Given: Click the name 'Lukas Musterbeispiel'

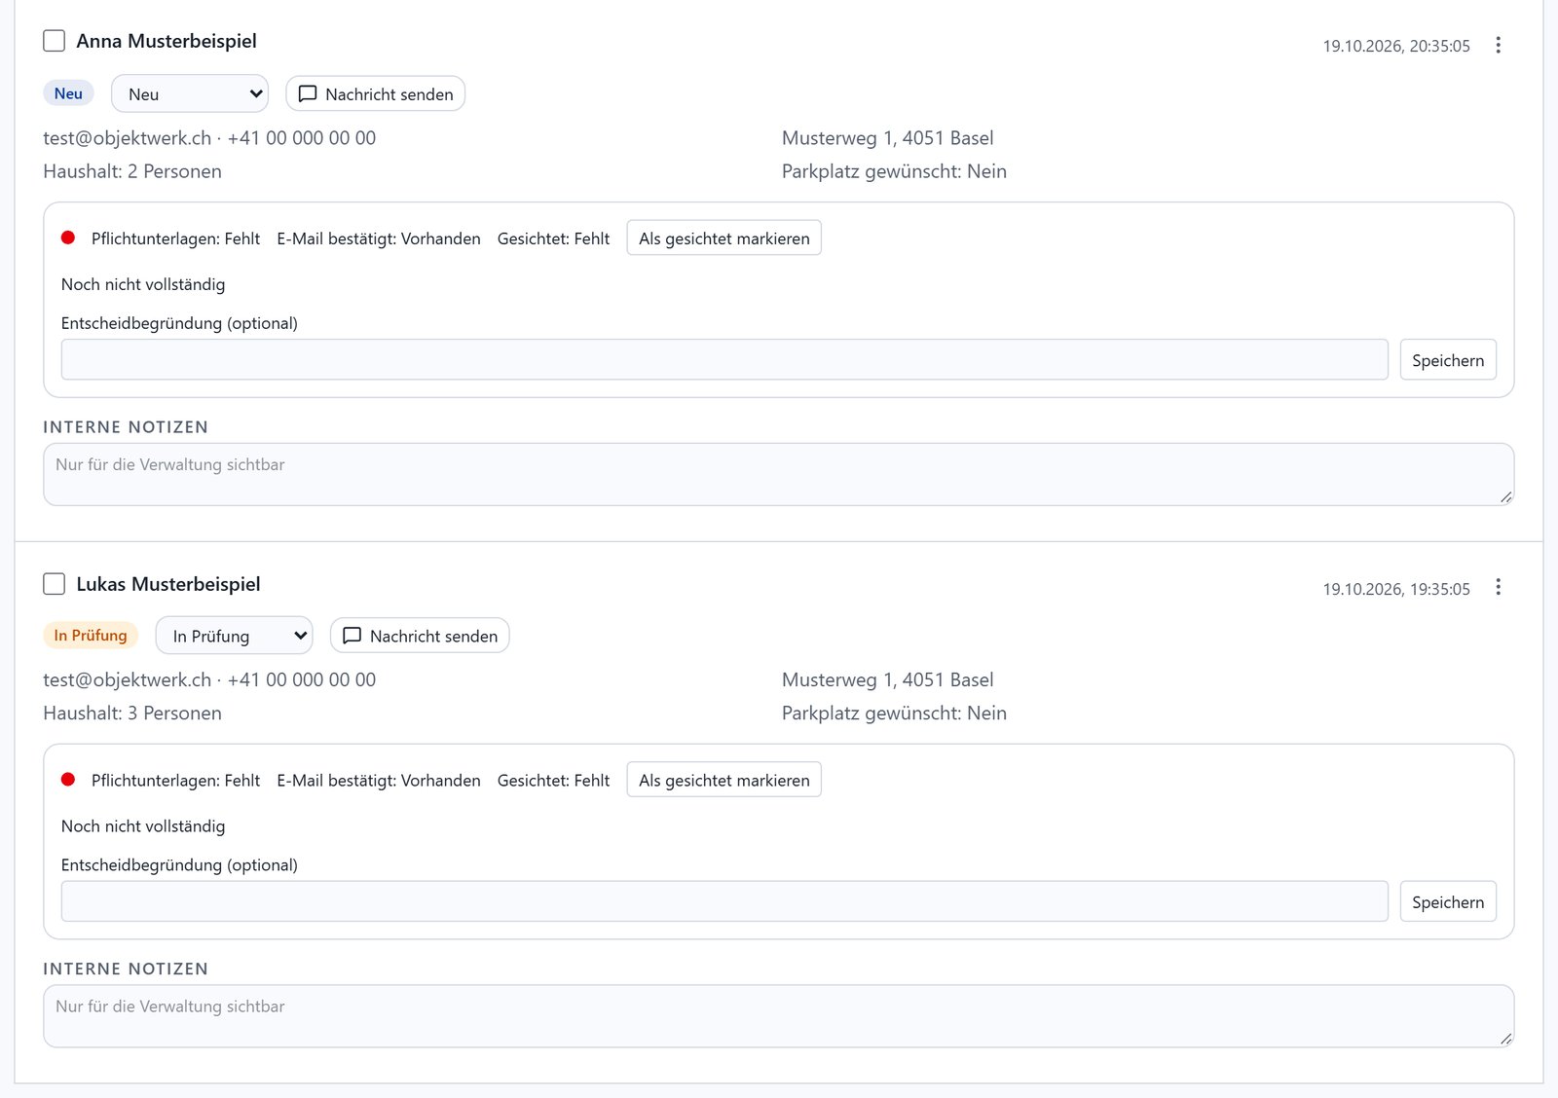Looking at the screenshot, I should pos(168,584).
